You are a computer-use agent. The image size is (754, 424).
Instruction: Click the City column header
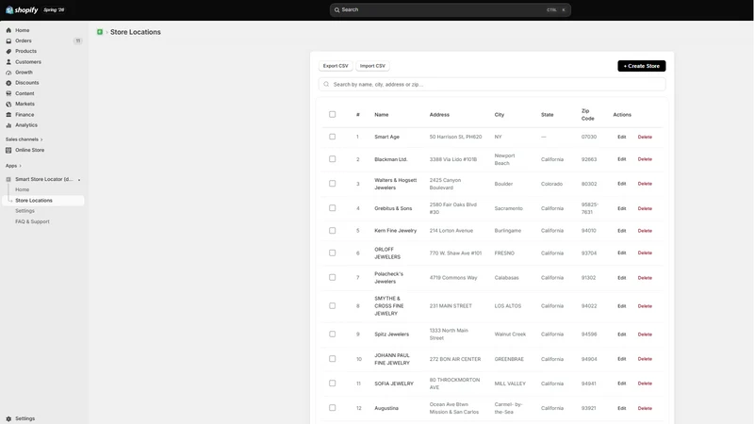(500, 115)
